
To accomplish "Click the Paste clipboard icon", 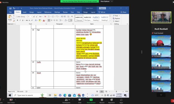I will (x=10, y=17).
